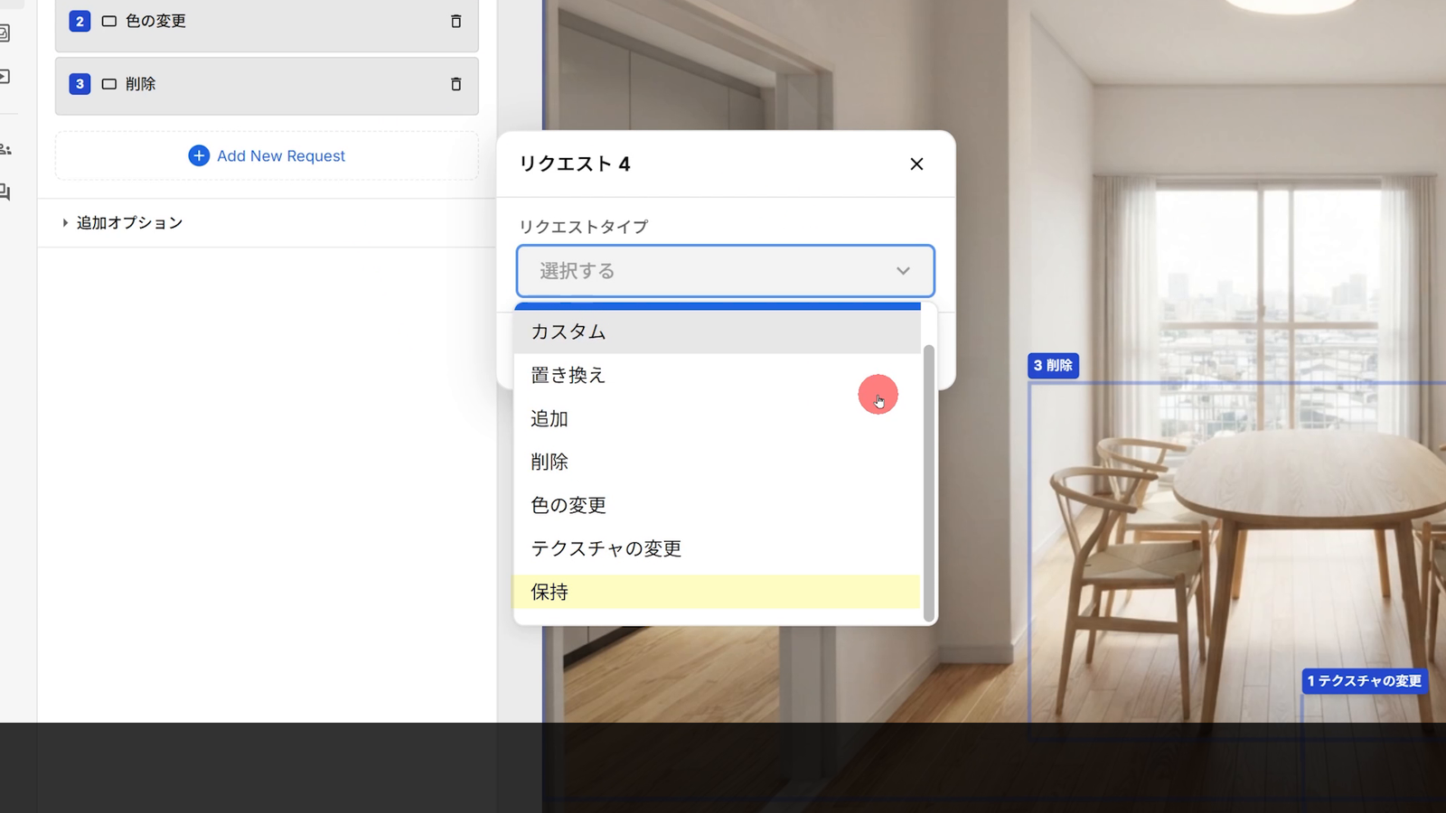Click the plus icon of Add New Request
The width and height of the screenshot is (1446, 813).
point(199,155)
